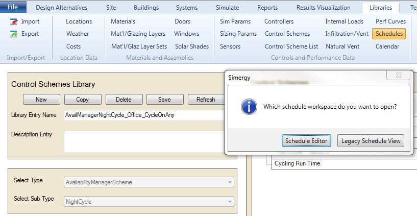Open the Buildings tab

146,8
